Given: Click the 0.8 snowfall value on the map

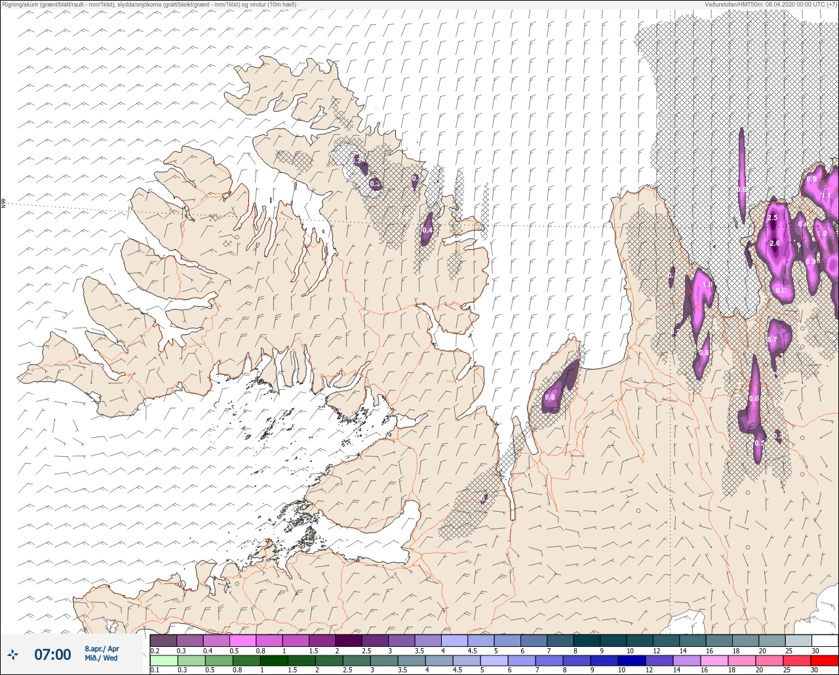Looking at the screenshot, I should pyautogui.click(x=781, y=290).
